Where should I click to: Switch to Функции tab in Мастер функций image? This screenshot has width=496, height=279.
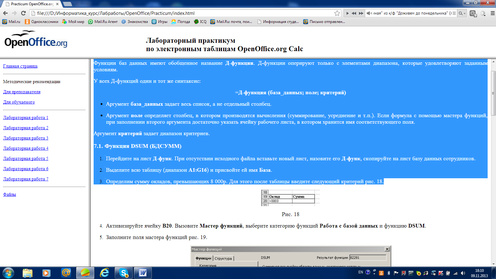point(203,258)
